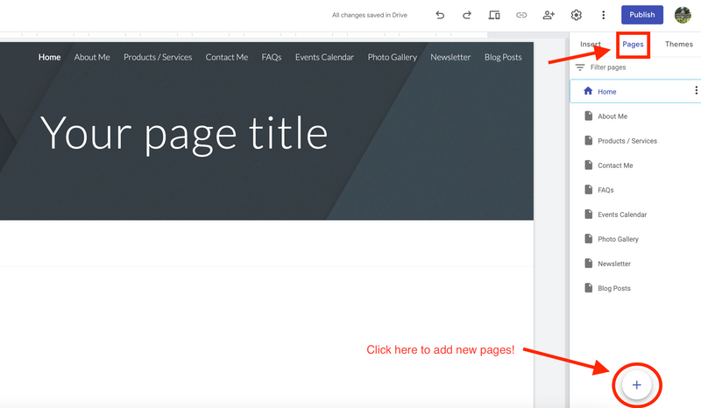701x408 pixels.
Task: Select the Blog Posts page in sidebar
Action: click(614, 288)
